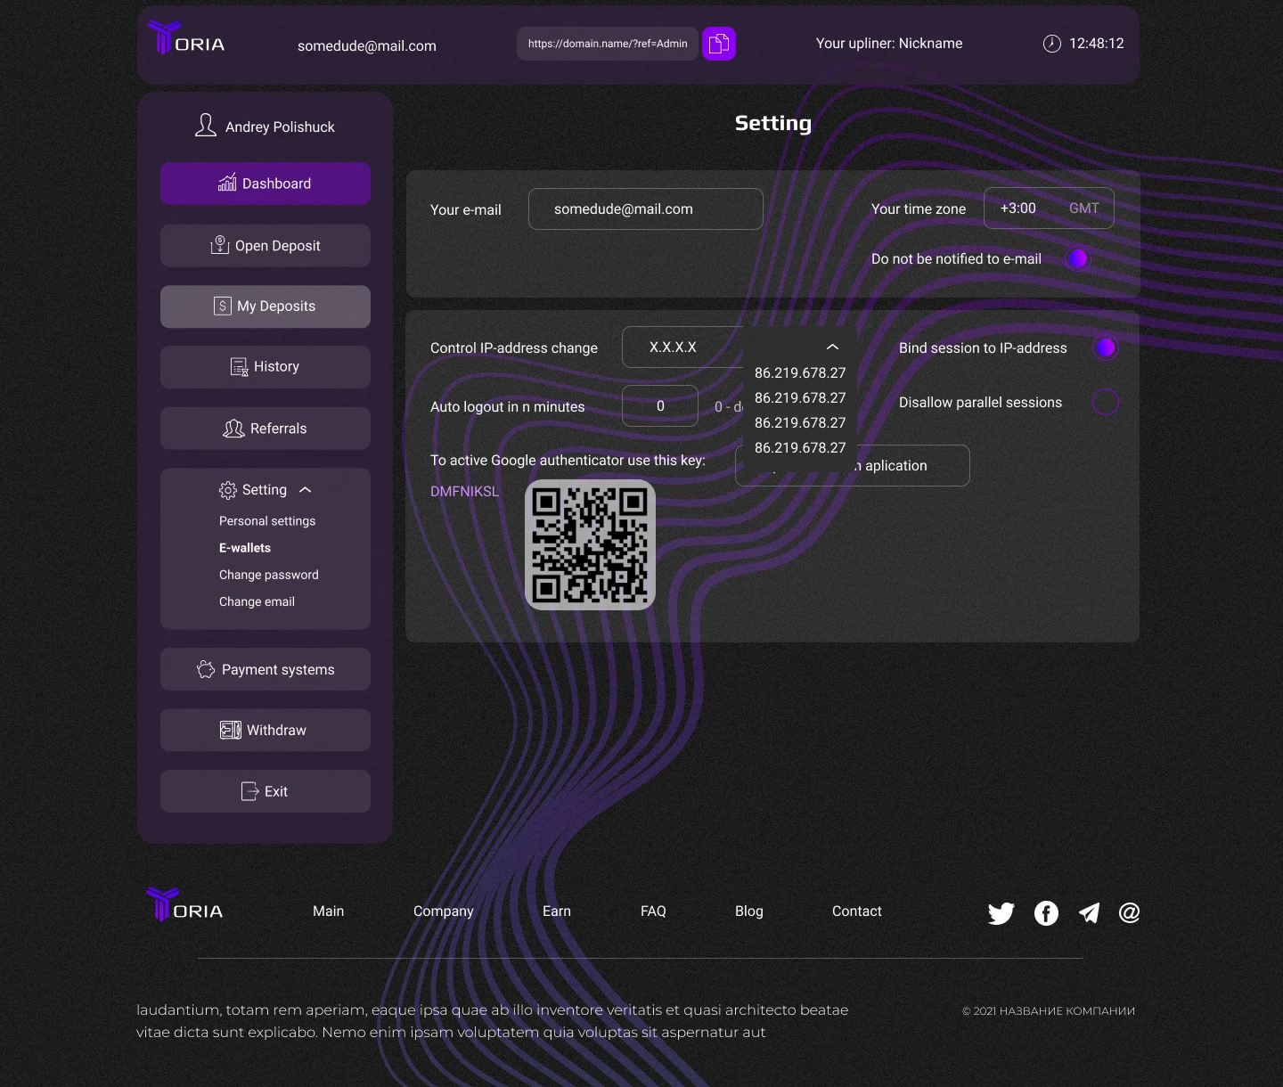Collapse the IP-address dropdown chevron
This screenshot has height=1087, width=1283.
pos(832,347)
